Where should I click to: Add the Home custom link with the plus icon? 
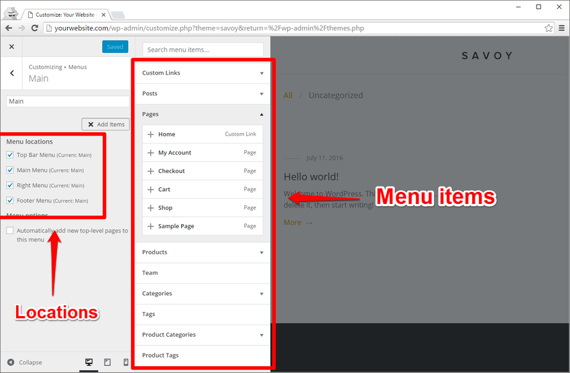point(150,134)
